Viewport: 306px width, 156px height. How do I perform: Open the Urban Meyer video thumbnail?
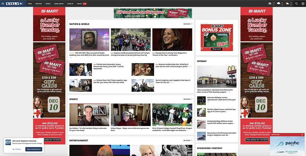tap(131, 115)
